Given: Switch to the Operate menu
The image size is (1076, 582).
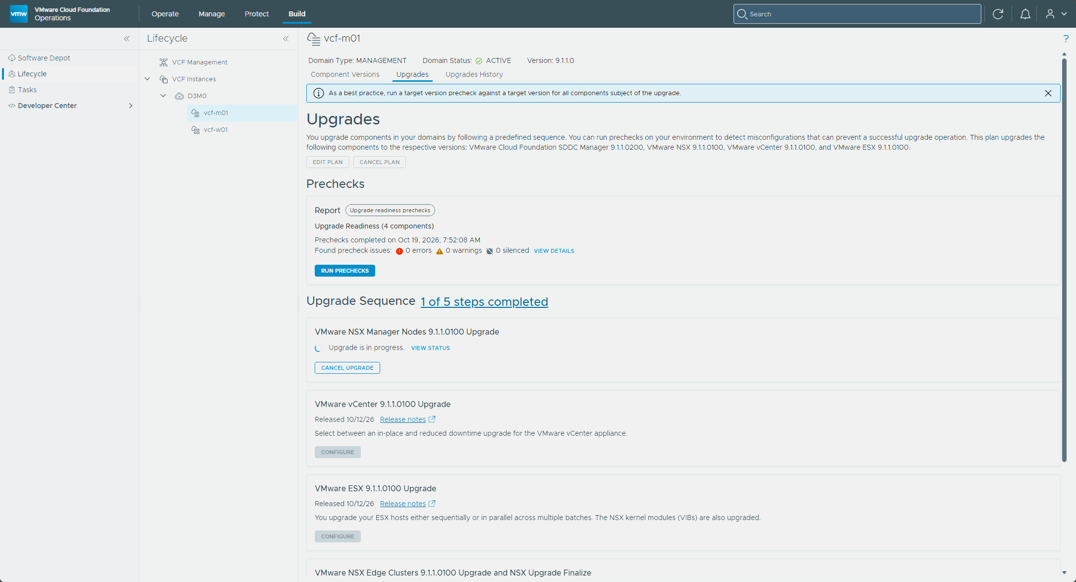Looking at the screenshot, I should click(x=165, y=14).
